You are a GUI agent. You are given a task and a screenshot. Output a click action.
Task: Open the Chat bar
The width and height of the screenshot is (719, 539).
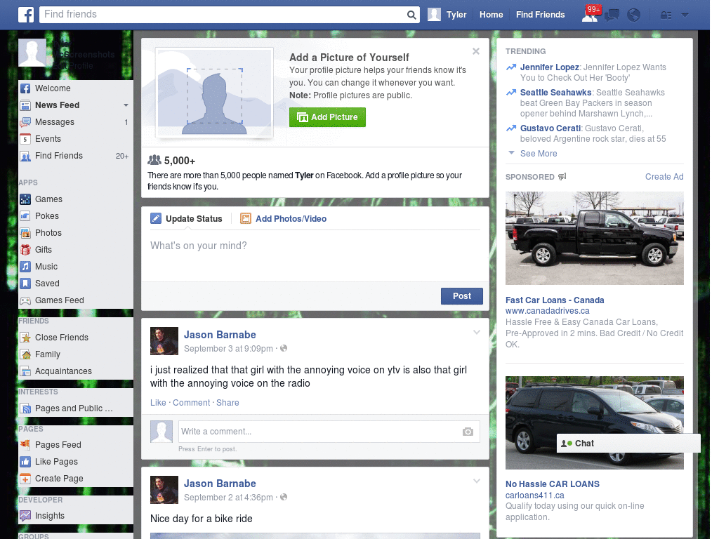pos(628,444)
